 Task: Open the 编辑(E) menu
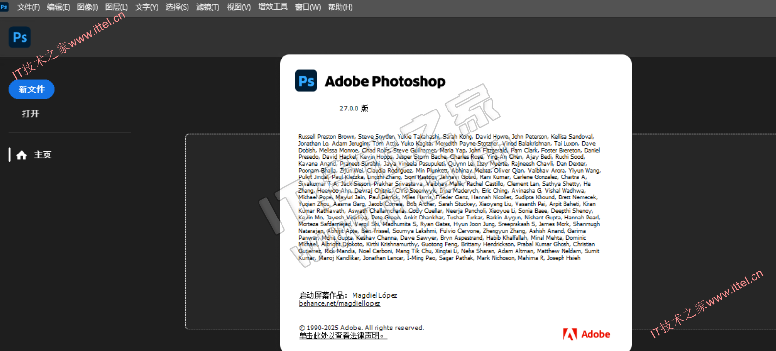tap(58, 7)
